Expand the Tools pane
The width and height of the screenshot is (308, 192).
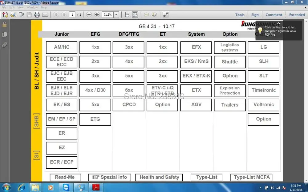[240, 15]
